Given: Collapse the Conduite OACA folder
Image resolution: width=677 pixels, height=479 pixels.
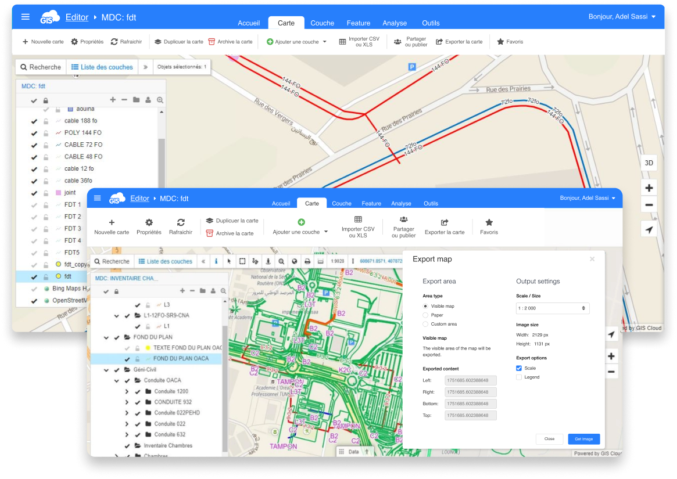Looking at the screenshot, I should coord(117,381).
